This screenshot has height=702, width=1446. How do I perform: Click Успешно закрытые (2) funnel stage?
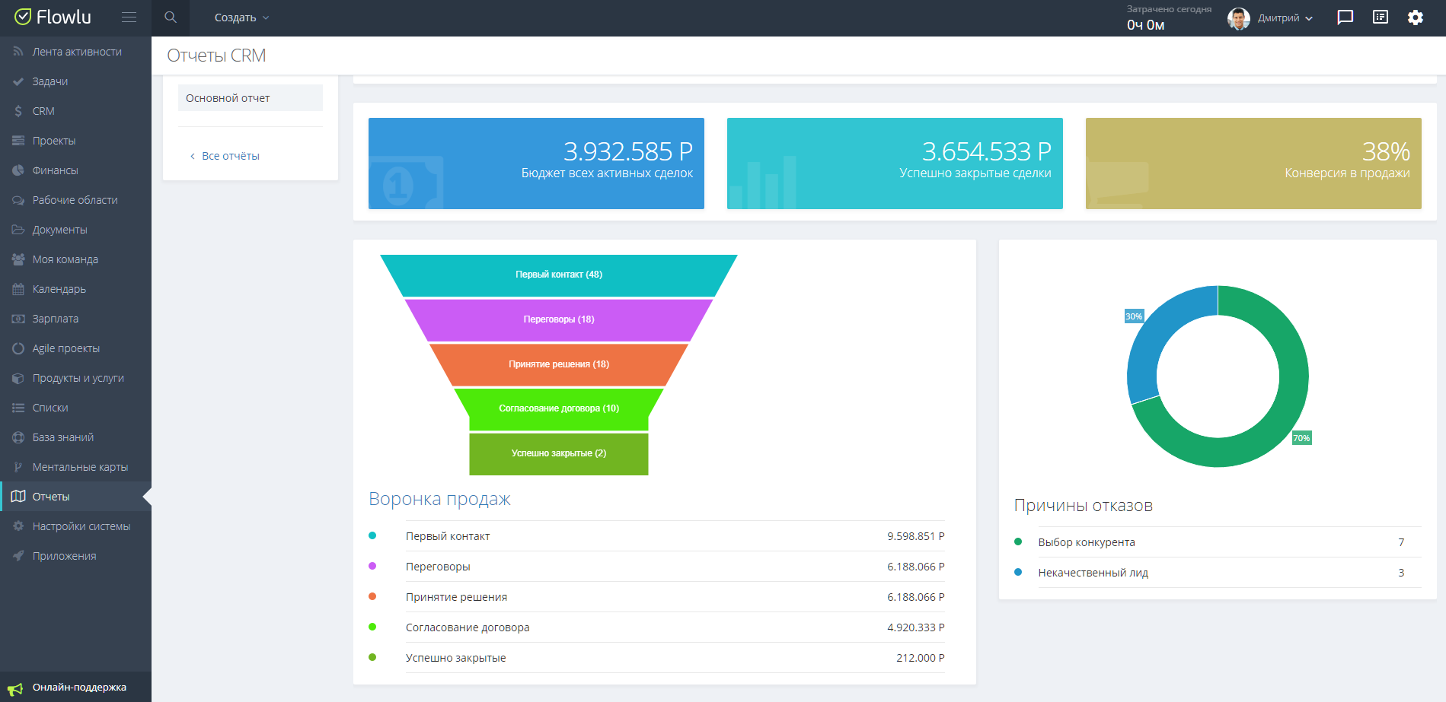pos(559,453)
